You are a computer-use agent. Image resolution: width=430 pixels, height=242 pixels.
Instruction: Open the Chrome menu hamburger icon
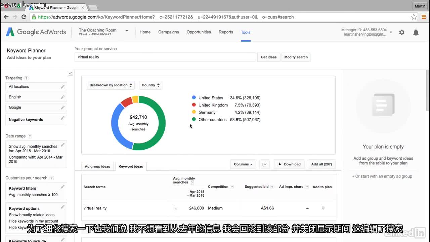pos(424,17)
